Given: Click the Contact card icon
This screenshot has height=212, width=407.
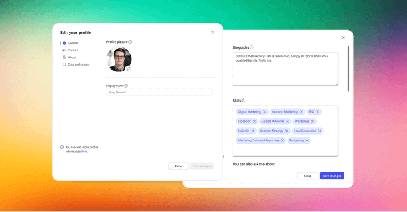Looking at the screenshot, I should pyautogui.click(x=64, y=50).
